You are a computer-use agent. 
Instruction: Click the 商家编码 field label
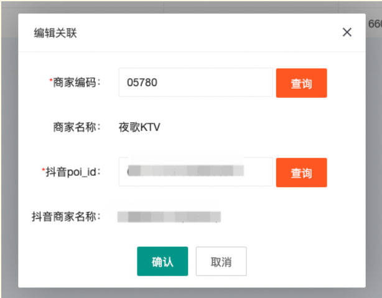click(77, 82)
